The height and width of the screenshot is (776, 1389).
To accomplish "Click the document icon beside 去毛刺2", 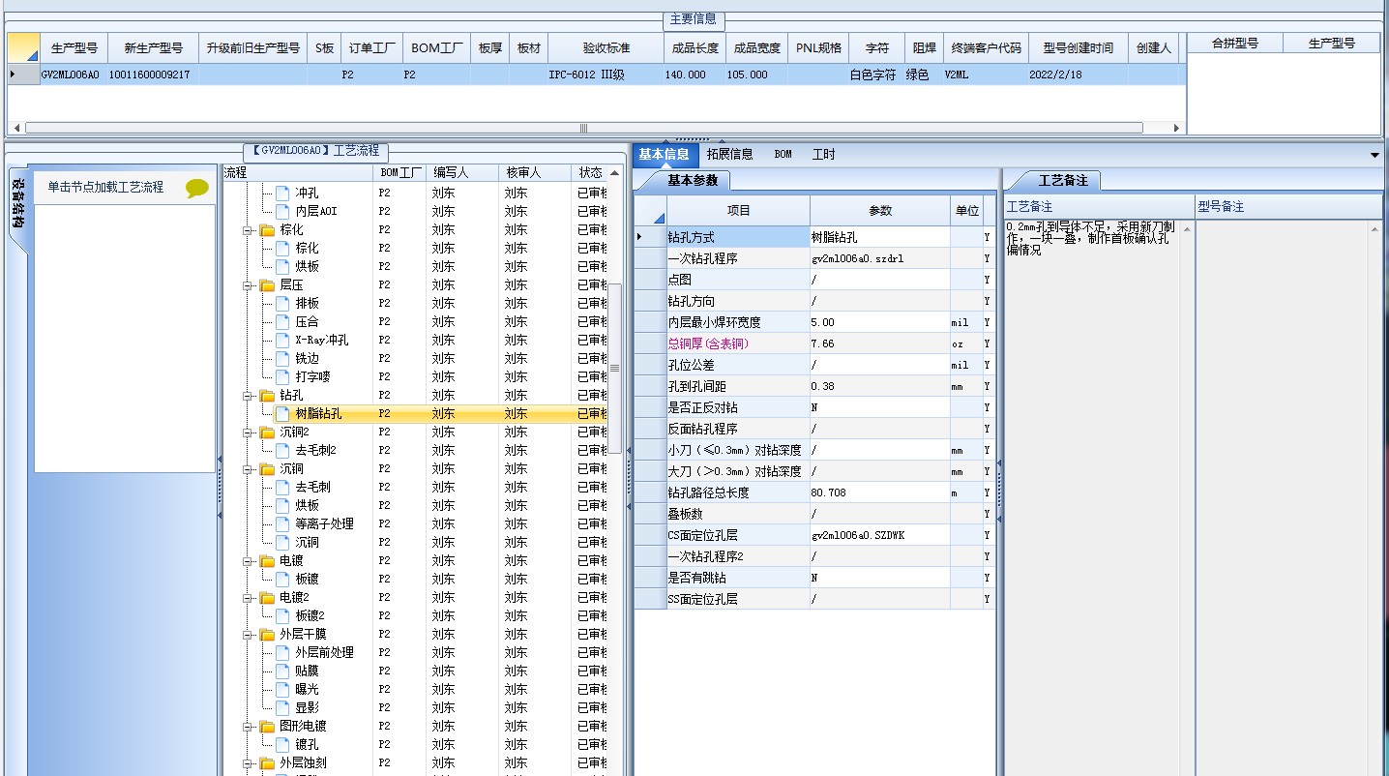I will pos(282,450).
